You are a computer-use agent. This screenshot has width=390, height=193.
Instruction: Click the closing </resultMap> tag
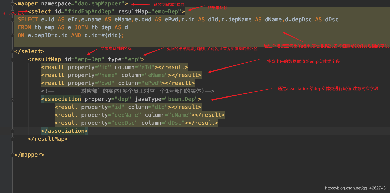(48, 139)
